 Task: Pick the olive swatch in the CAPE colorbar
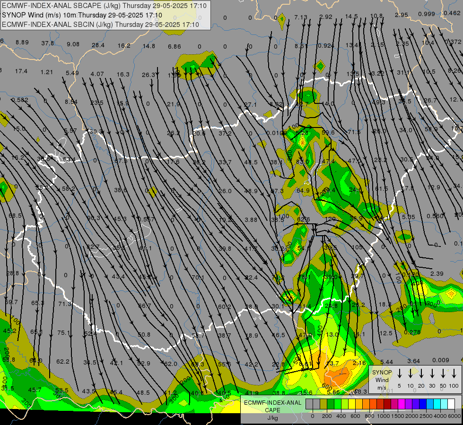pyautogui.click(x=323, y=404)
